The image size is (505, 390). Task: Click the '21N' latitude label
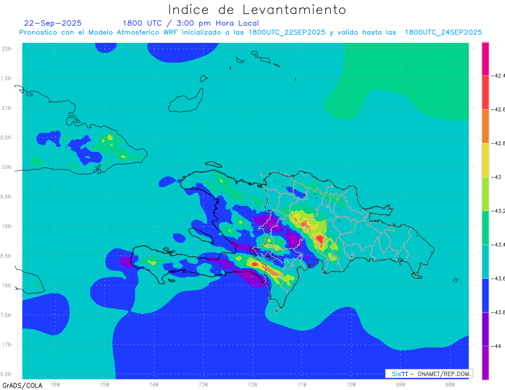click(6, 108)
